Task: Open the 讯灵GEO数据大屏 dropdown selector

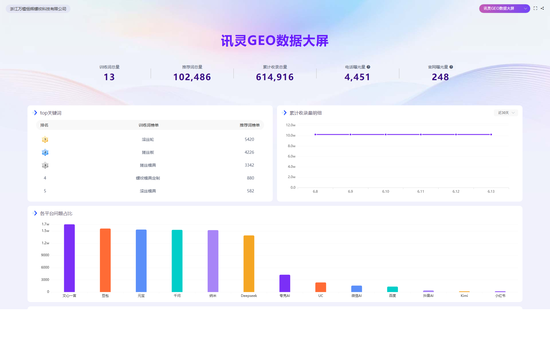Action: [x=504, y=9]
